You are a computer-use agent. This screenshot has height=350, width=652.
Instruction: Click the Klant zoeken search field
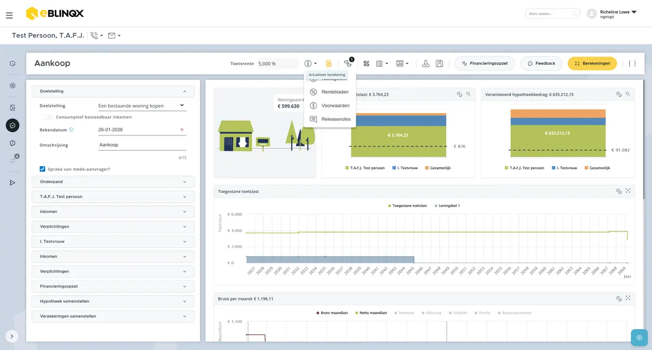pyautogui.click(x=553, y=14)
